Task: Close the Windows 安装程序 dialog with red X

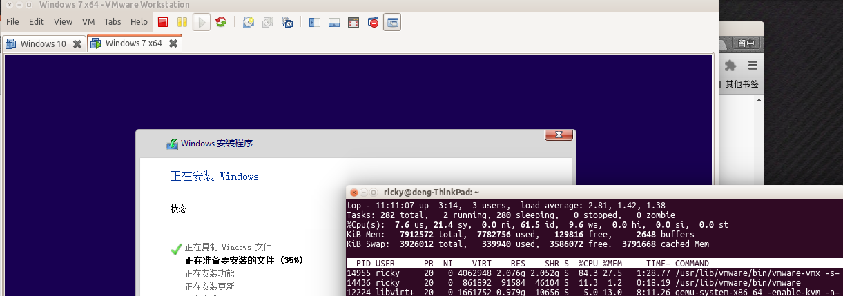Action: (x=560, y=134)
